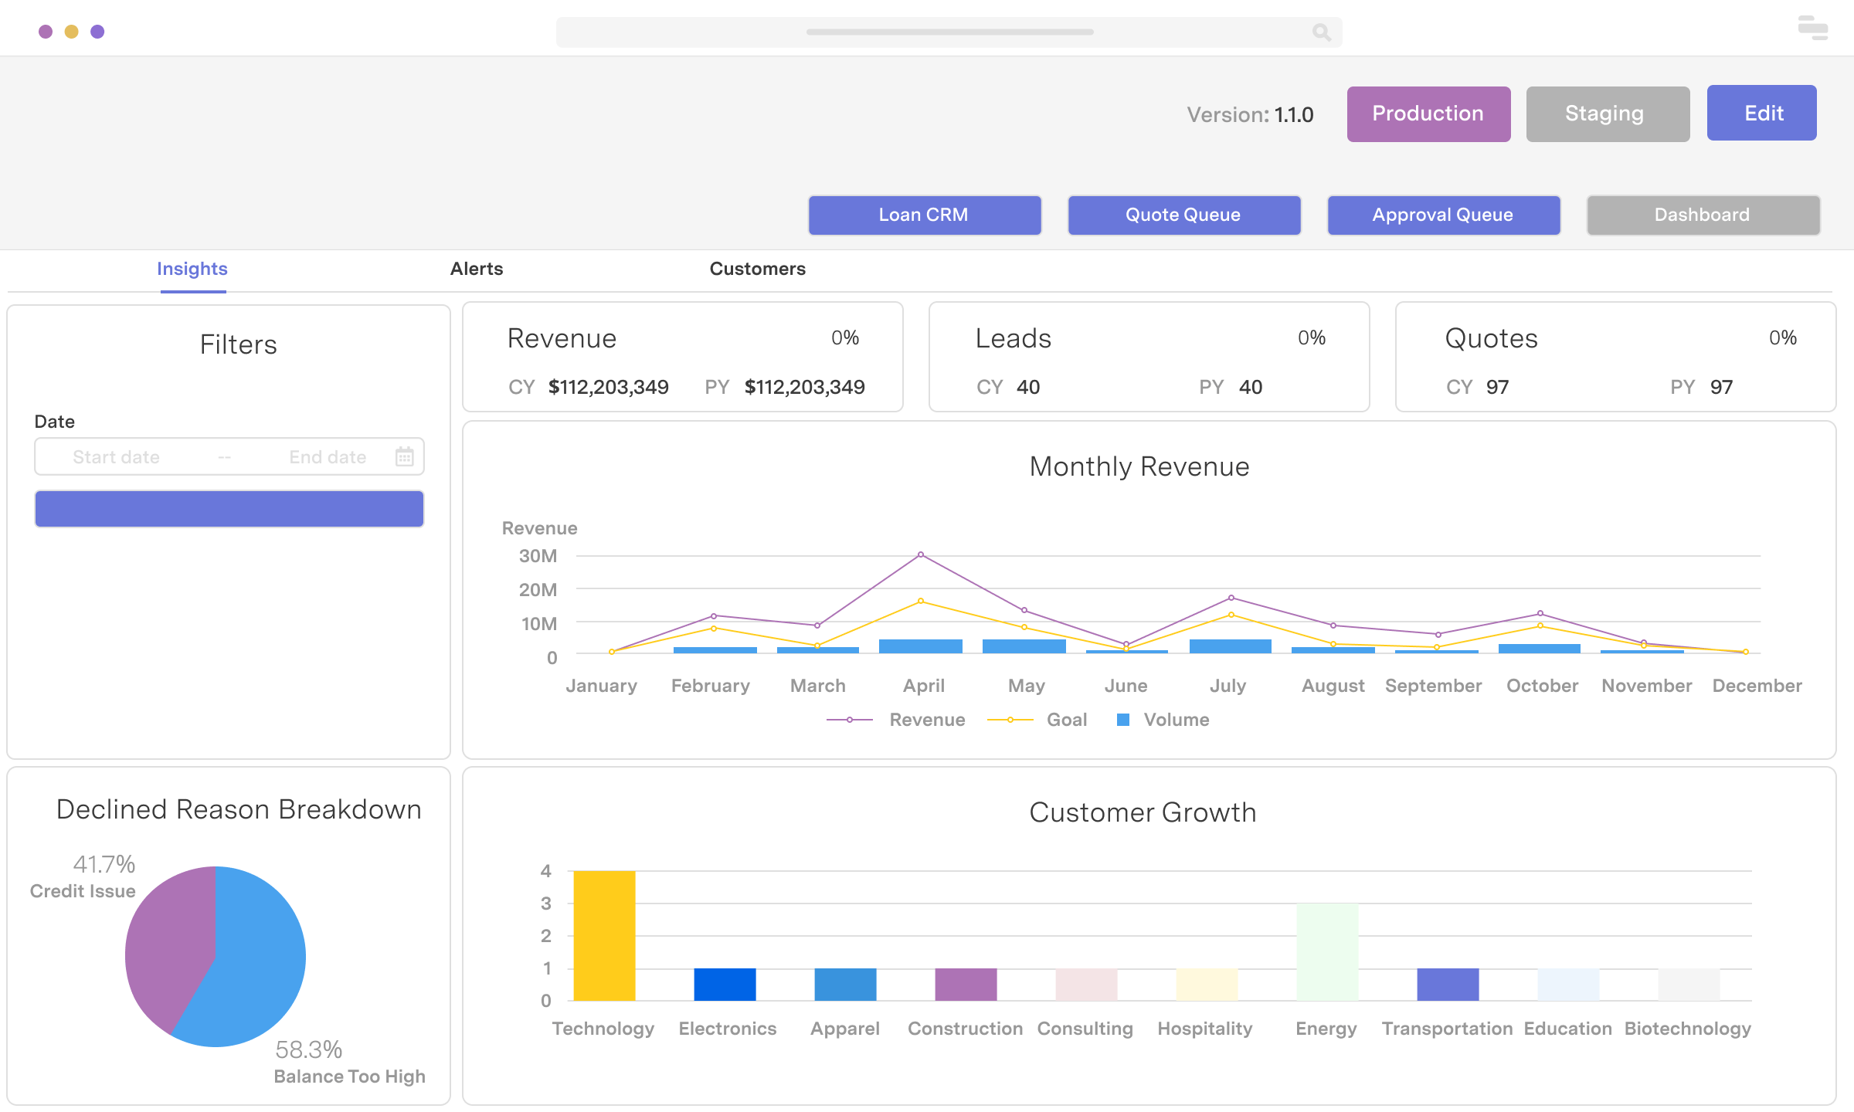Click the menu icon at top right
Image resolution: width=1854 pixels, height=1112 pixels.
tap(1812, 29)
